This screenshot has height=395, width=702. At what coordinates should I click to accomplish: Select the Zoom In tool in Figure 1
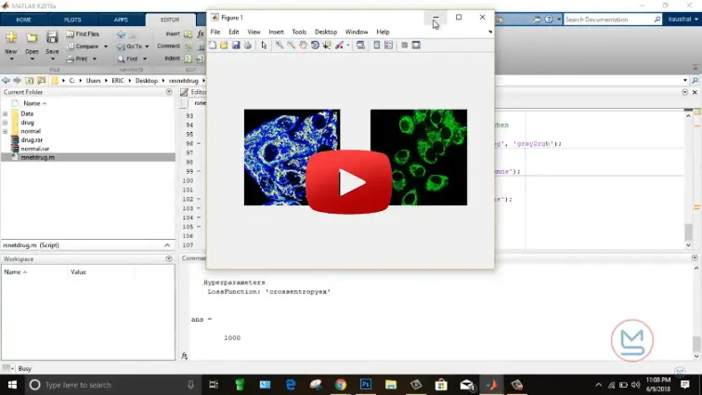click(279, 46)
